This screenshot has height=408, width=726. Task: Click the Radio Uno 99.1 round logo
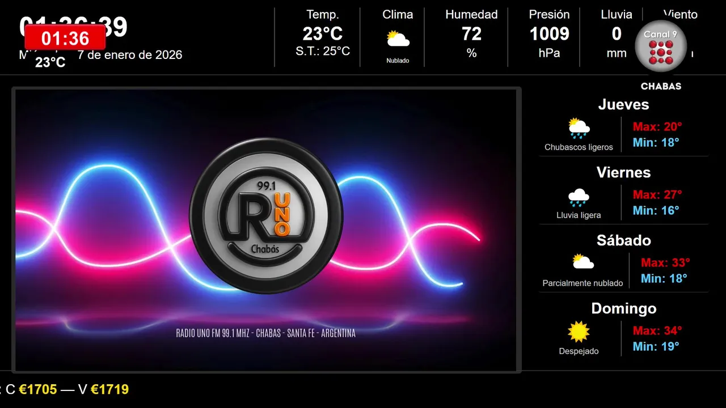pyautogui.click(x=266, y=216)
